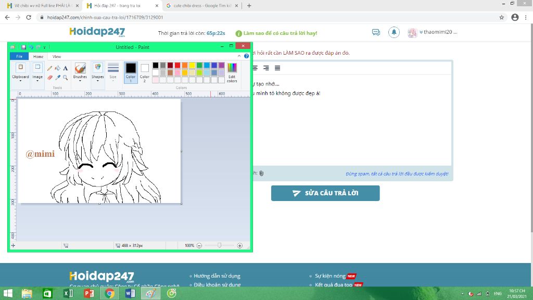Close the 'Hỏi đáp 247' browser tab

tap(157, 6)
